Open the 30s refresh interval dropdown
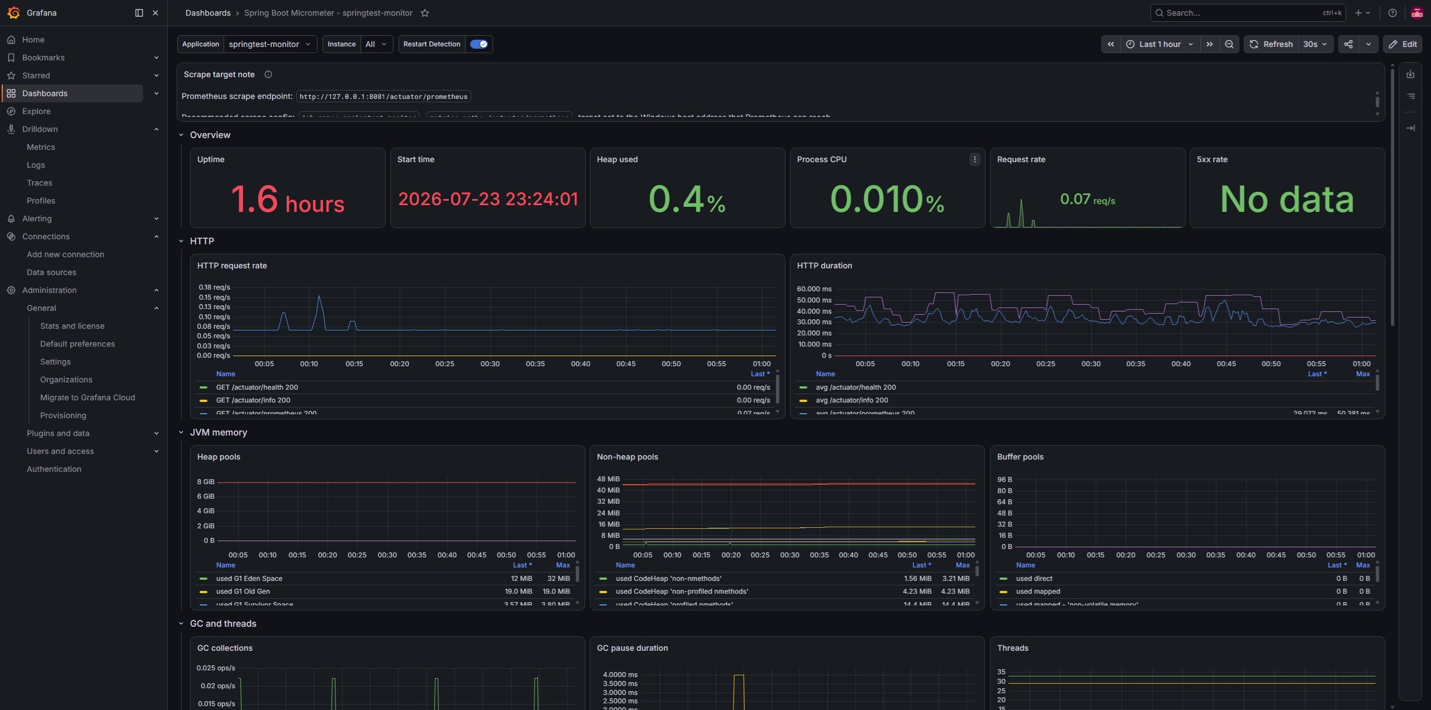 click(1315, 44)
